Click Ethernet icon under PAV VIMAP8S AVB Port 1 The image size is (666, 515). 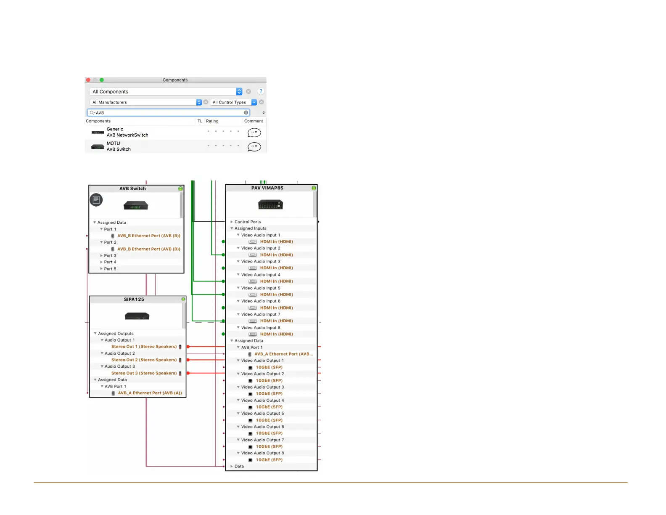(250, 354)
